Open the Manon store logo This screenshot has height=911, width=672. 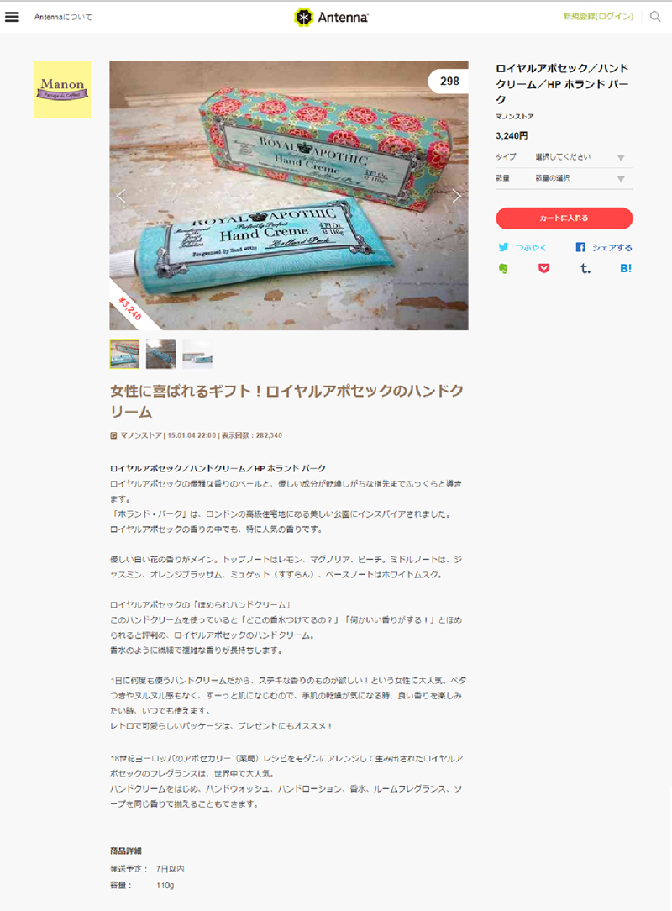(62, 89)
